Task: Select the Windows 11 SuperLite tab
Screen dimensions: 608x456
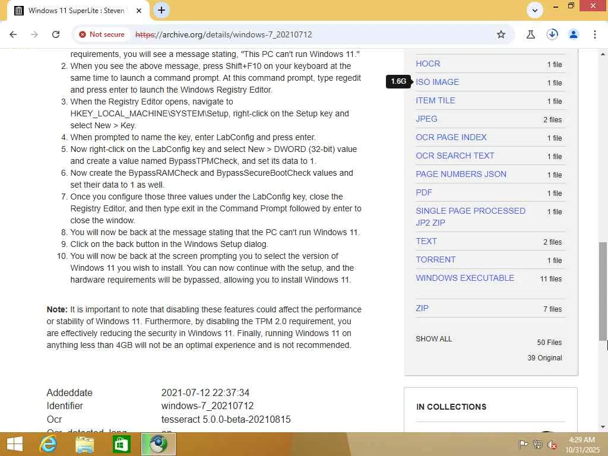Action: coord(77,11)
